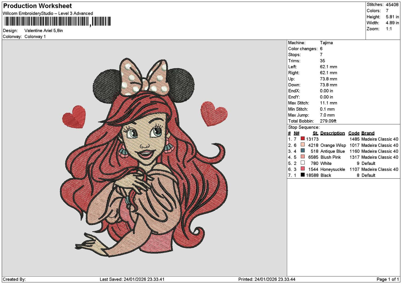Click the Total Bobbin value 279.09ft
The width and height of the screenshot is (402, 284).
click(328, 121)
